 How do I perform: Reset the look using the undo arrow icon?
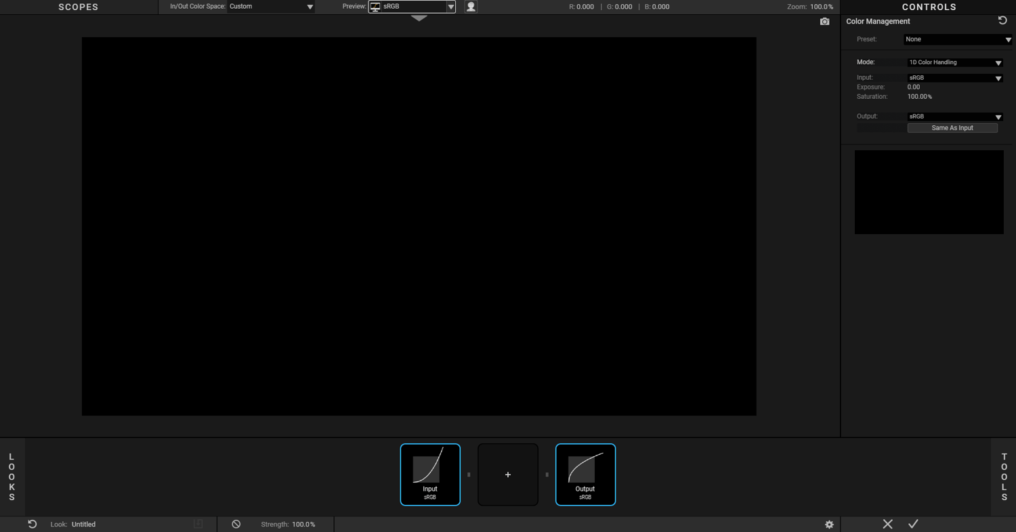click(x=32, y=524)
